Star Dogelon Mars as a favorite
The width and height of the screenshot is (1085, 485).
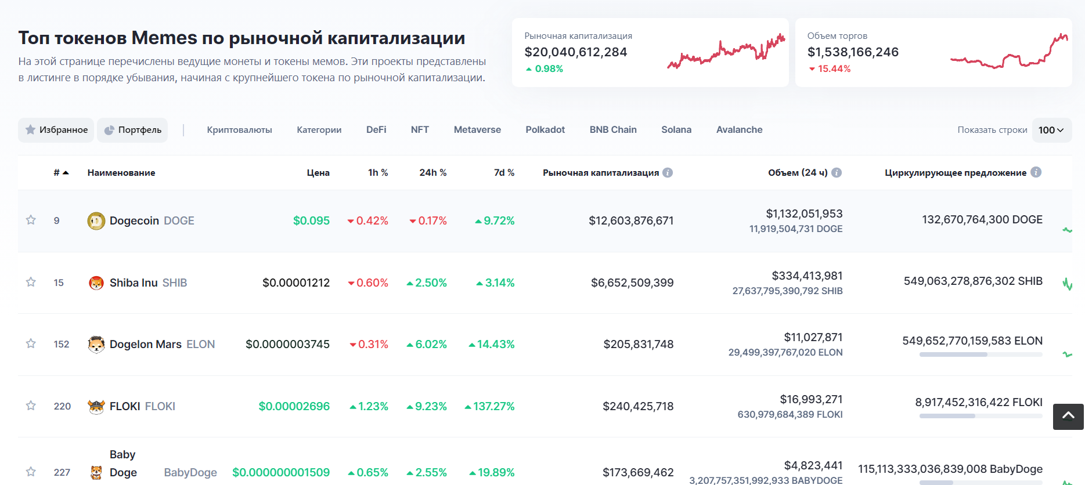pos(31,343)
